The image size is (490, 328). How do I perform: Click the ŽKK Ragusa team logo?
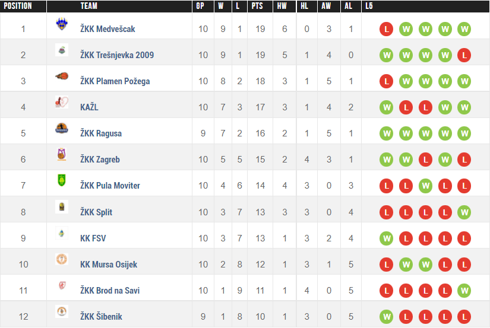click(62, 129)
